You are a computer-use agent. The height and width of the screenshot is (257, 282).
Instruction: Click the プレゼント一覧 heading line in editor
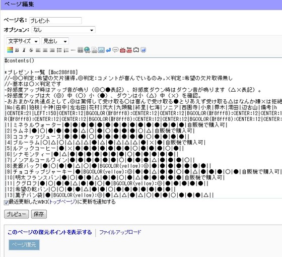coord(41,73)
